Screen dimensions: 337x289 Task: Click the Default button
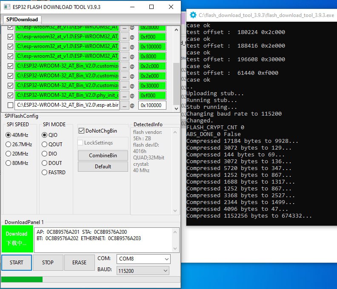tap(103, 167)
